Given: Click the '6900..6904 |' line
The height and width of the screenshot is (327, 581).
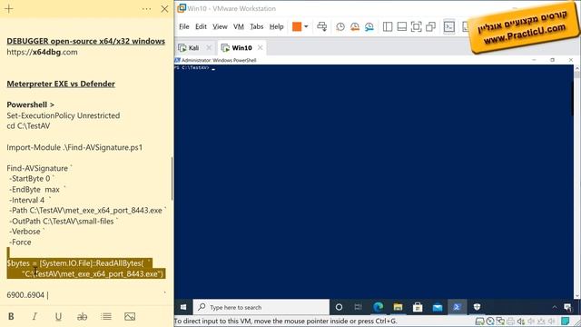Looking at the screenshot, I should point(27,295).
